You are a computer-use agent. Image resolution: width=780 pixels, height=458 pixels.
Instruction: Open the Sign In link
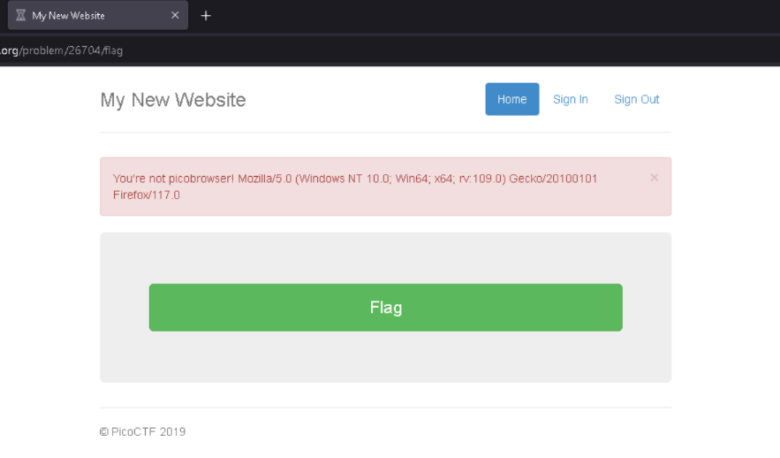pos(570,100)
